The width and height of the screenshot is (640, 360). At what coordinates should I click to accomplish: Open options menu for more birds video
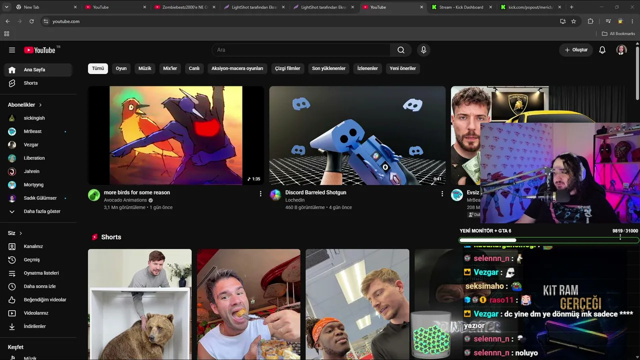tap(260, 193)
